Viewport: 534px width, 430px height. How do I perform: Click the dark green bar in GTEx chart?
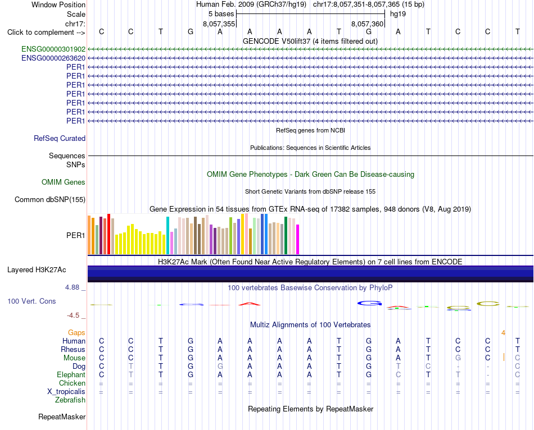tap(286, 235)
